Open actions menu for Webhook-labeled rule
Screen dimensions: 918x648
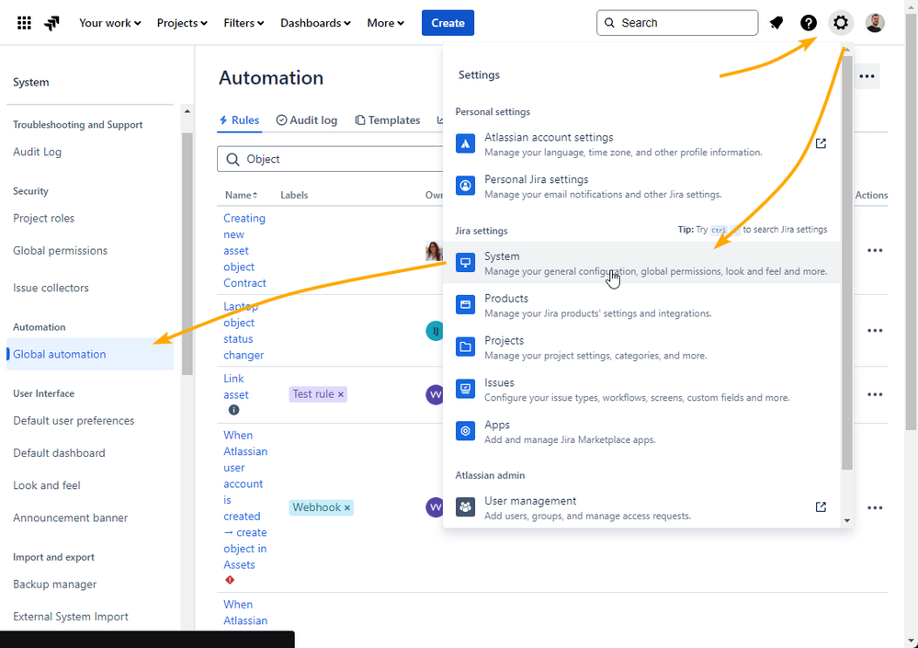pos(875,508)
